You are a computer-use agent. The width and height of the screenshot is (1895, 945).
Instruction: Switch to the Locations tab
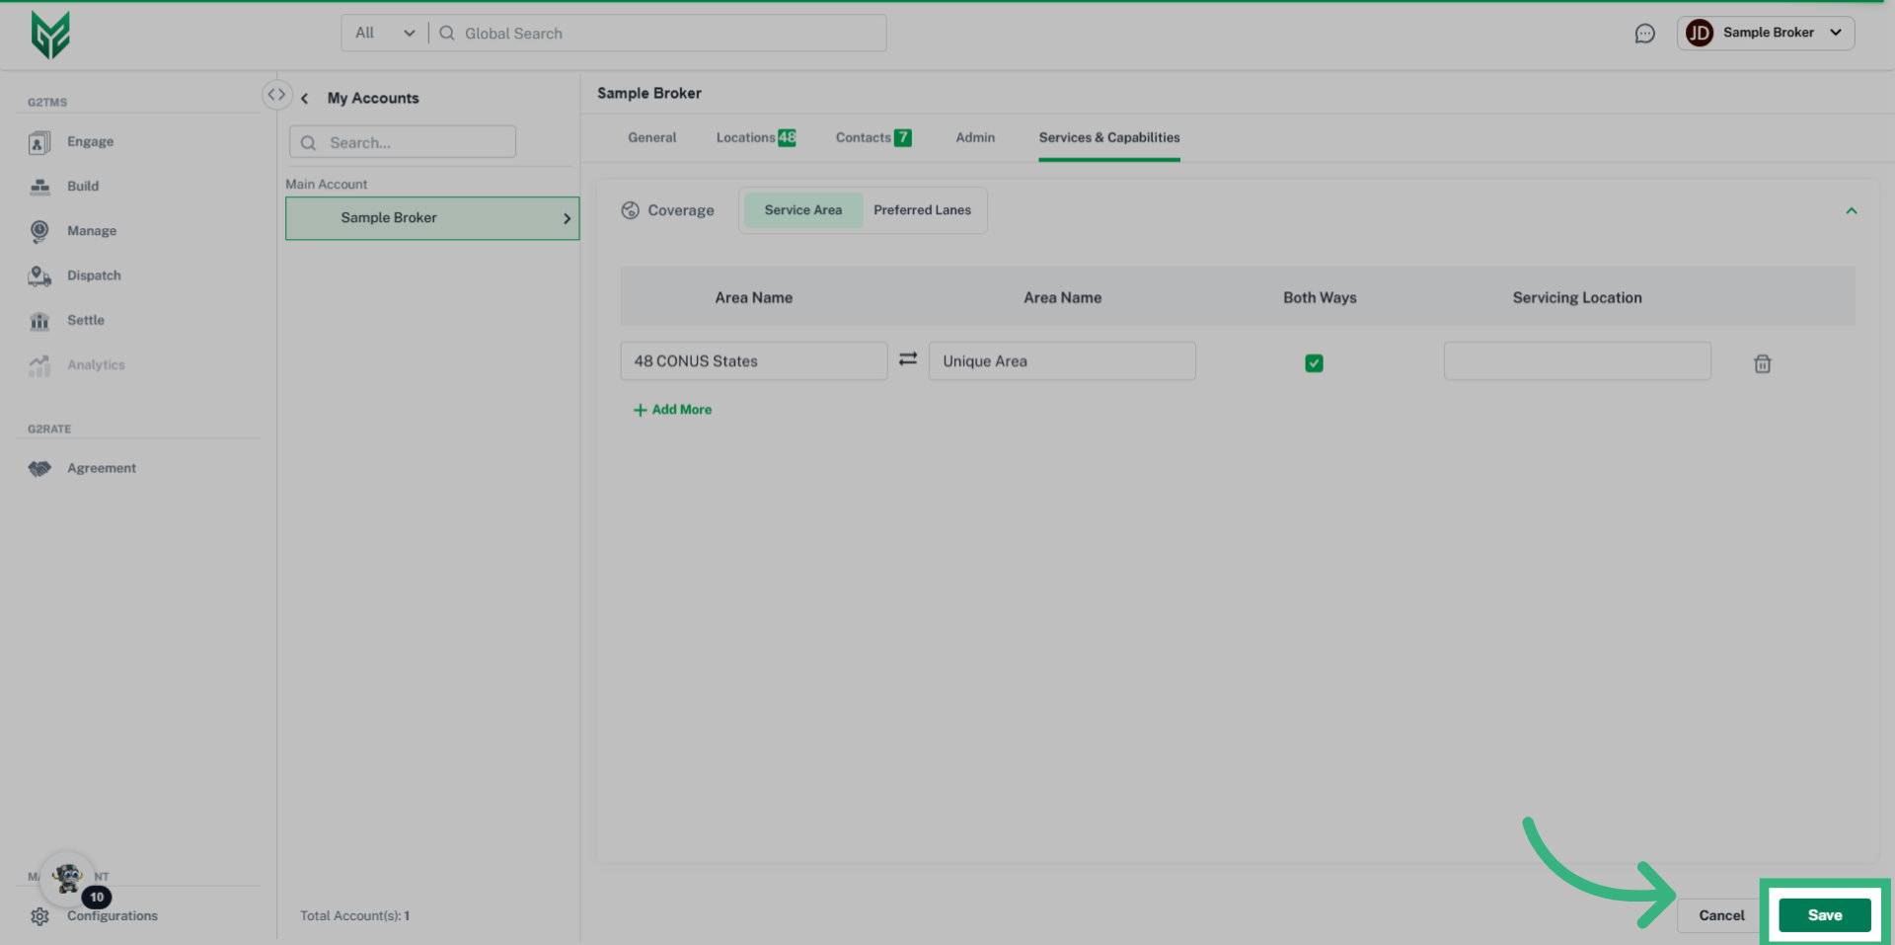tap(755, 138)
